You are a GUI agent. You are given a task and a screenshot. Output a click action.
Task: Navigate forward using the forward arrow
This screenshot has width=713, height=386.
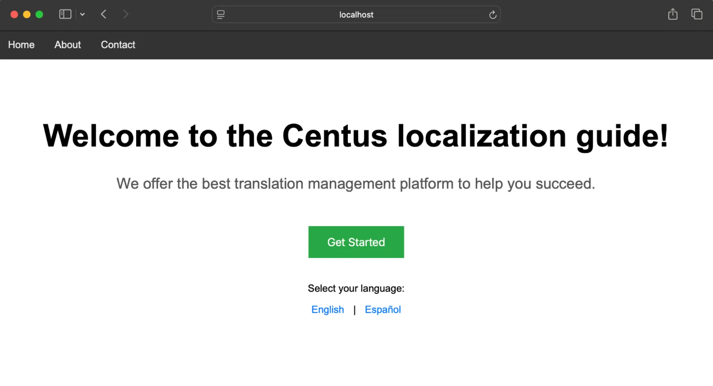(x=126, y=14)
